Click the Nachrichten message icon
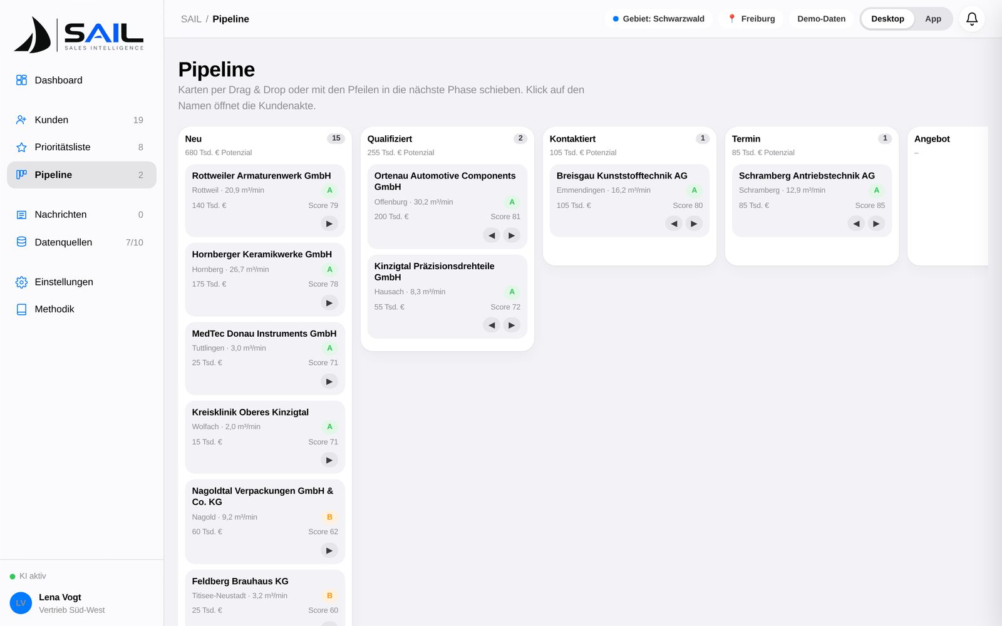This screenshot has width=1002, height=626. (x=21, y=215)
